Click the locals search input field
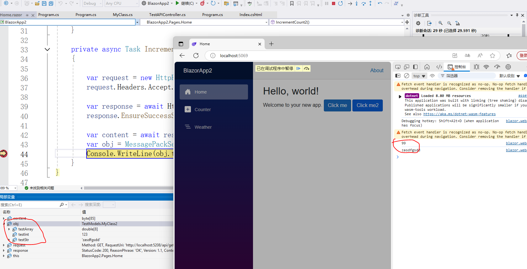 click(30, 205)
